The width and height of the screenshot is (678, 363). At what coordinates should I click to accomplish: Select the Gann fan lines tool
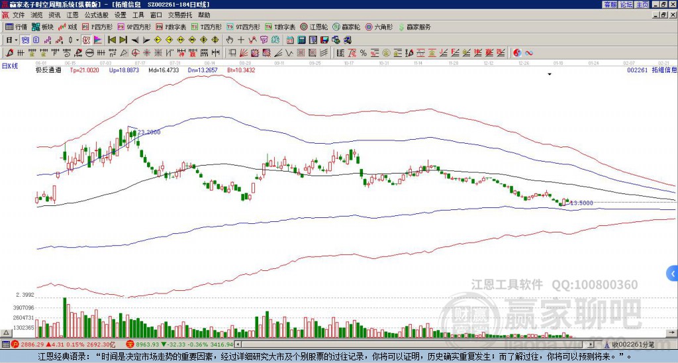(x=244, y=53)
